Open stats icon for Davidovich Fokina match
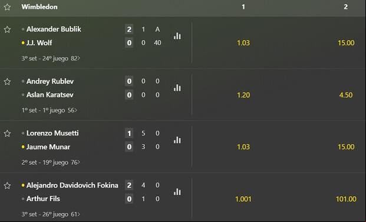The height and width of the screenshot is (222, 366). pyautogui.click(x=177, y=192)
